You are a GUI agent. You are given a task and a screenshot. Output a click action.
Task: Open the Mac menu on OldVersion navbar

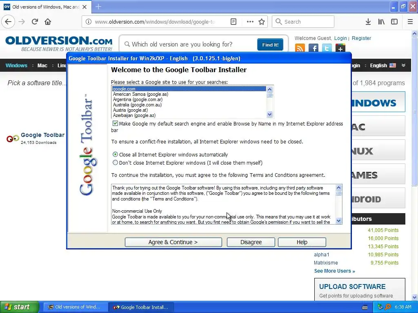click(42, 66)
